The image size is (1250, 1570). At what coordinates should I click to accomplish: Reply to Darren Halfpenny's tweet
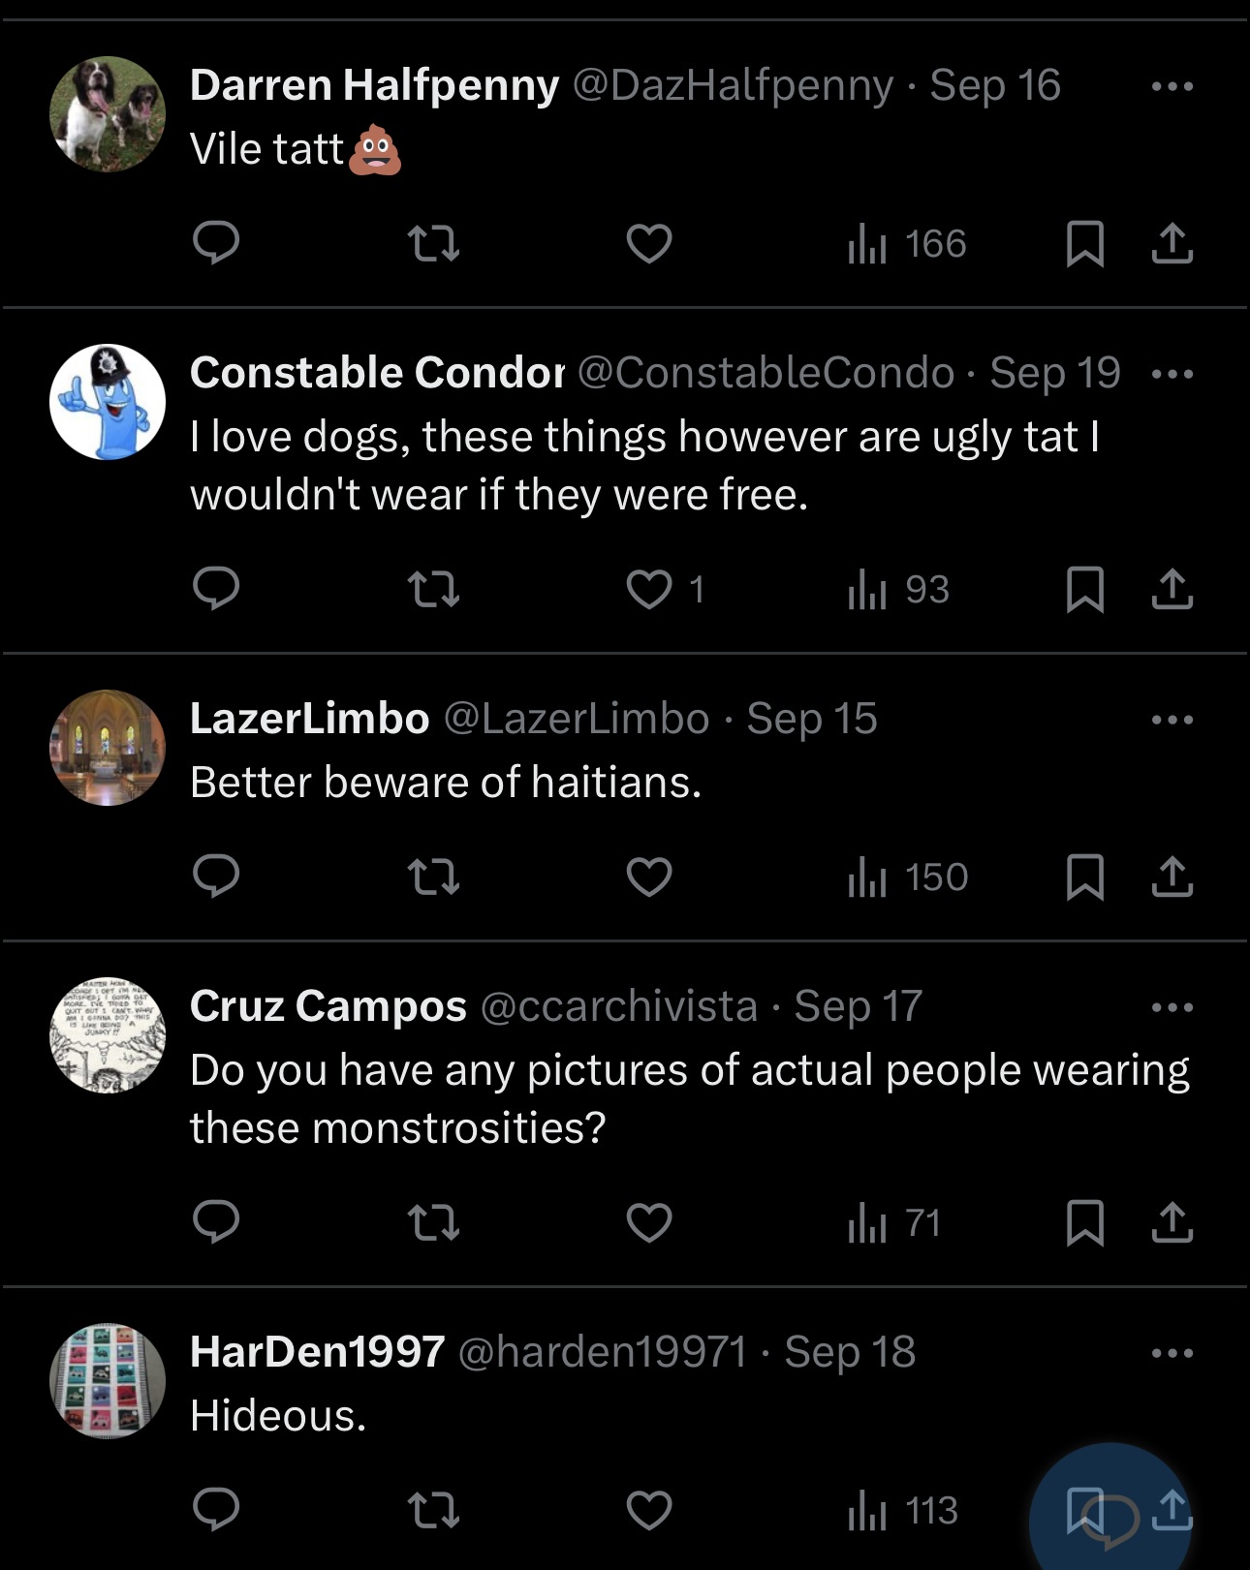click(215, 242)
